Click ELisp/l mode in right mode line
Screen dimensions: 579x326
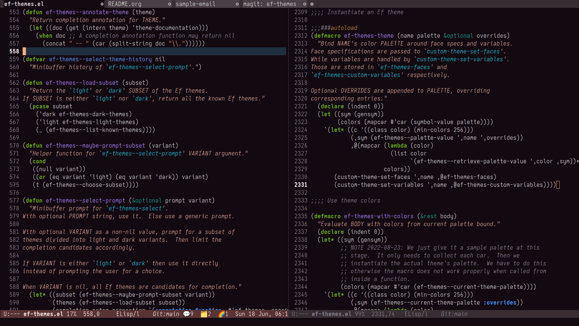click(416, 314)
